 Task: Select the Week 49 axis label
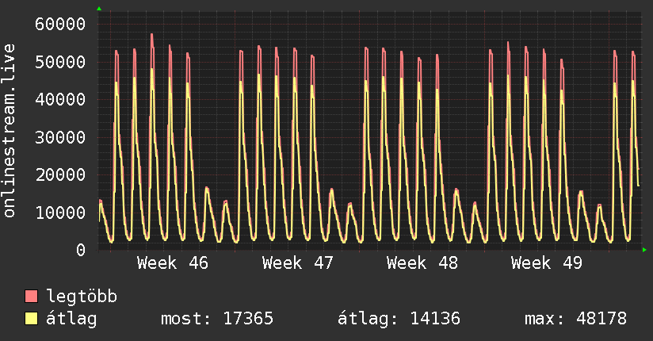546,263
